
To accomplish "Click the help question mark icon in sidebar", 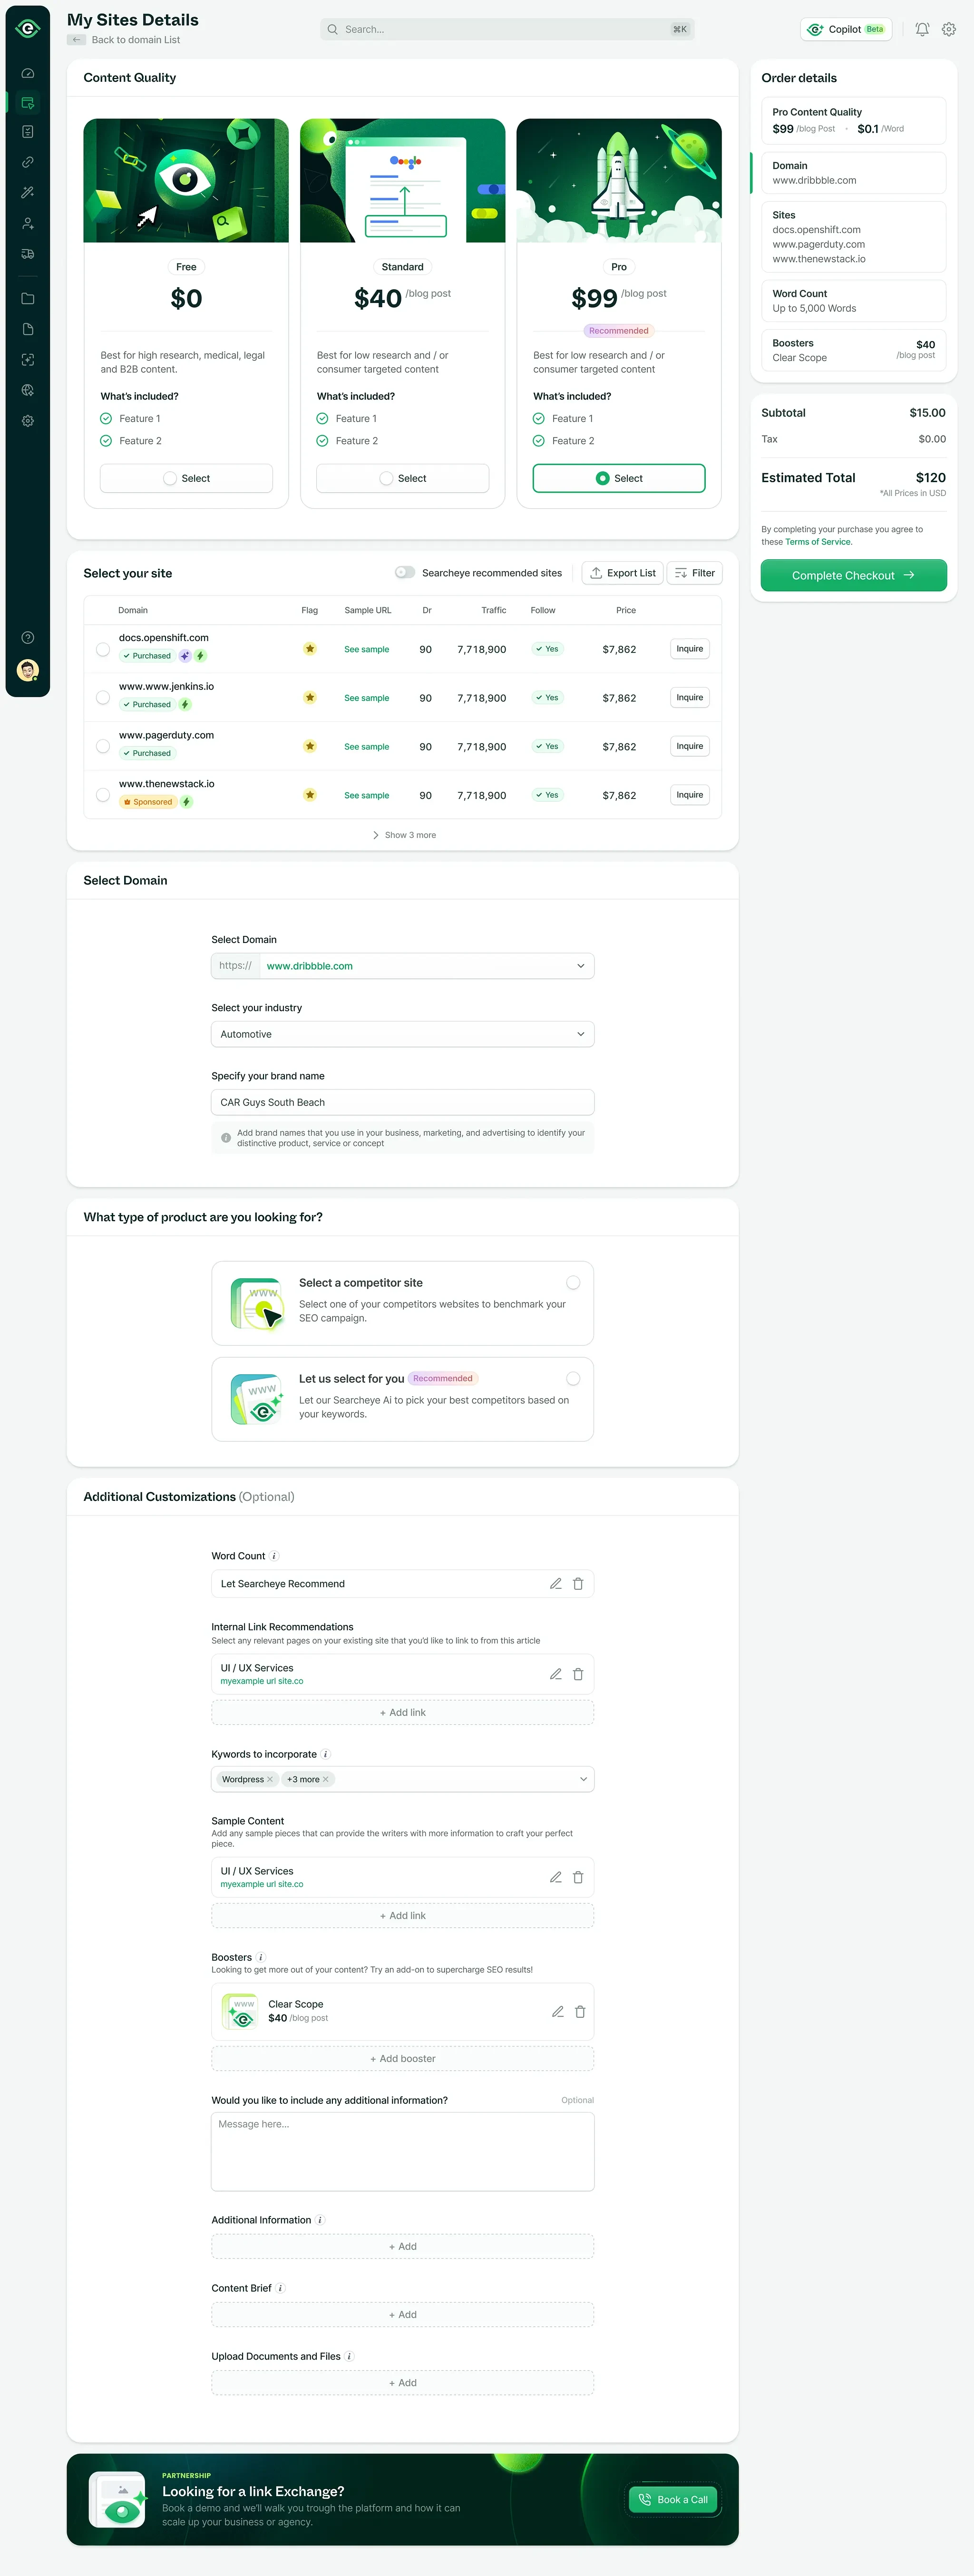I will pyautogui.click(x=28, y=638).
